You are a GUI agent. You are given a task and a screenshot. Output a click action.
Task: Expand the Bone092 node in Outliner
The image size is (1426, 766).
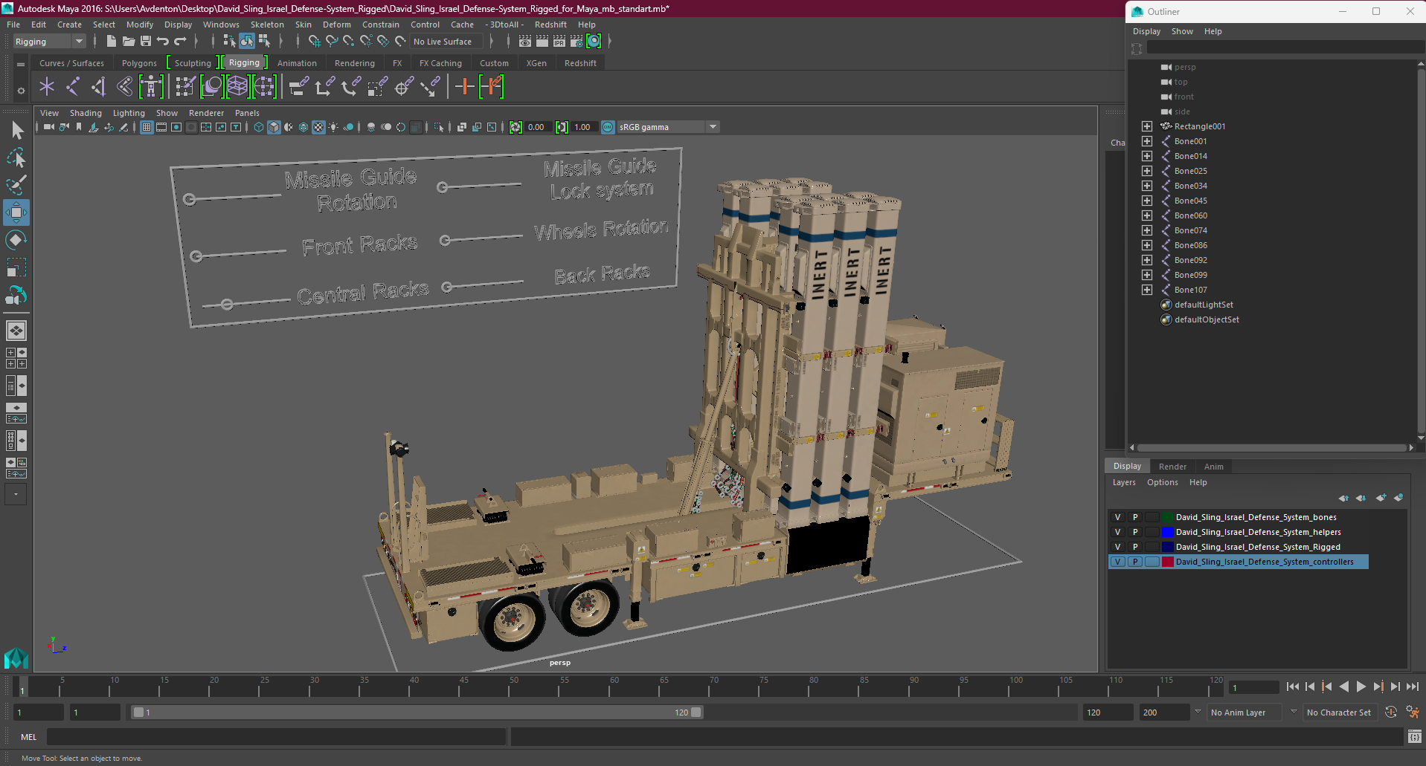pyautogui.click(x=1147, y=260)
